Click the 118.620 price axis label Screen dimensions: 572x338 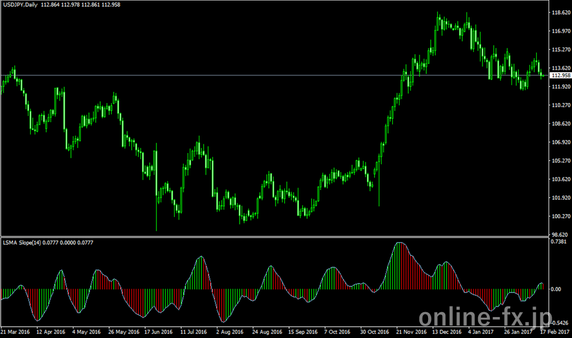point(561,12)
